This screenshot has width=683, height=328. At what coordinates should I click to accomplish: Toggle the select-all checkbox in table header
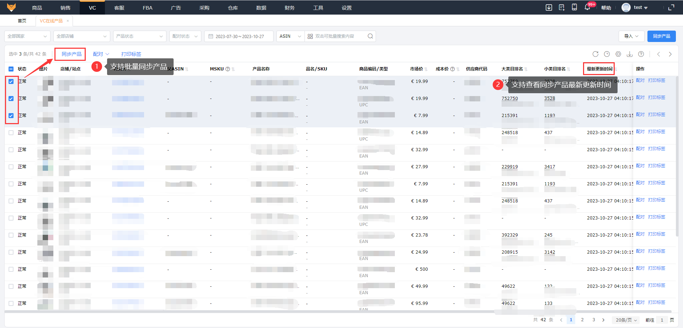click(x=11, y=69)
